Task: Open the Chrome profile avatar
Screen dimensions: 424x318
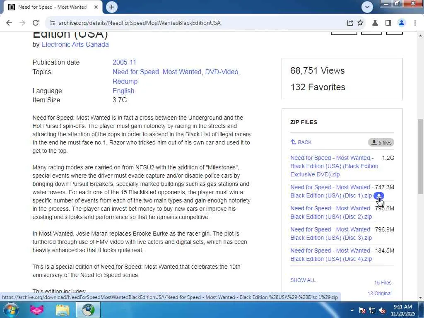Action: tap(402, 23)
